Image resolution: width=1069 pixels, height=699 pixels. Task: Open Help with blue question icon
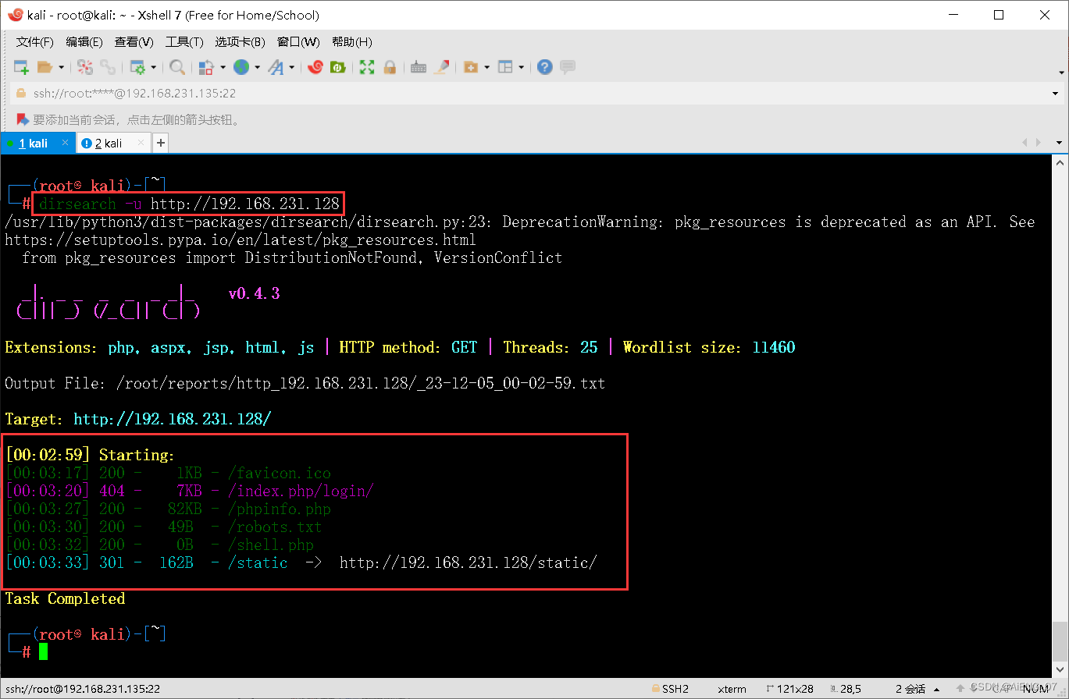point(545,67)
